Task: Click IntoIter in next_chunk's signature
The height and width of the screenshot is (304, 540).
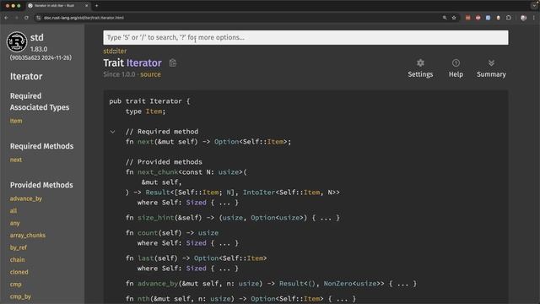Action: [259, 193]
